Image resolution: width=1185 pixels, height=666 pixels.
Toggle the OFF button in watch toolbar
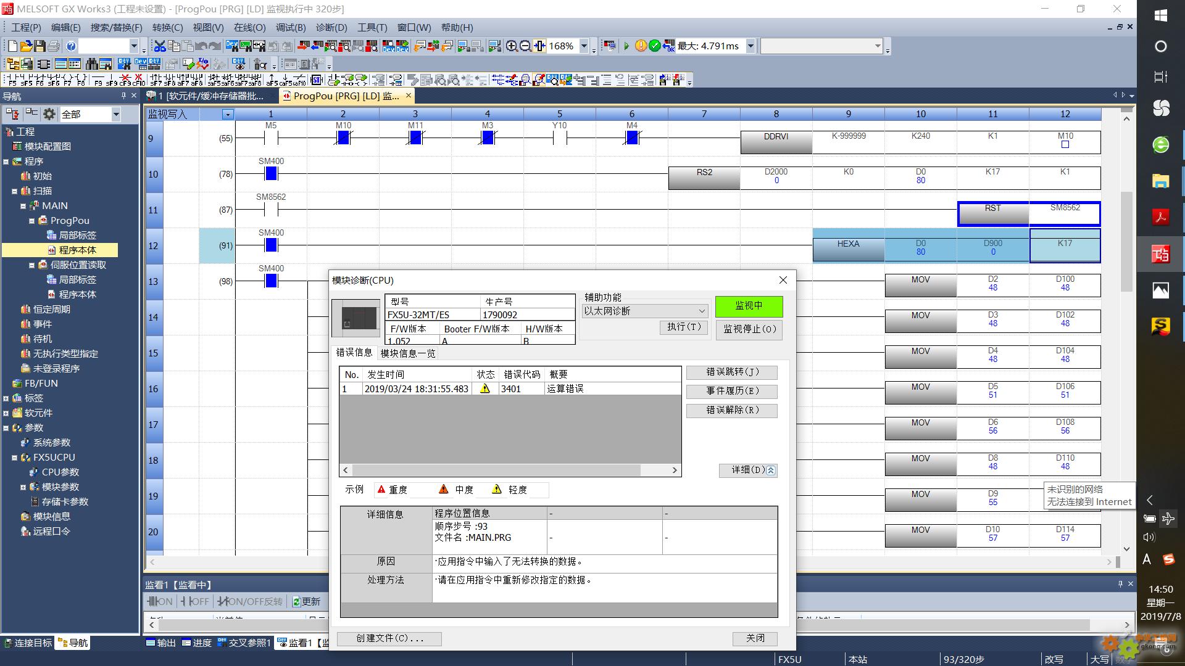[196, 601]
